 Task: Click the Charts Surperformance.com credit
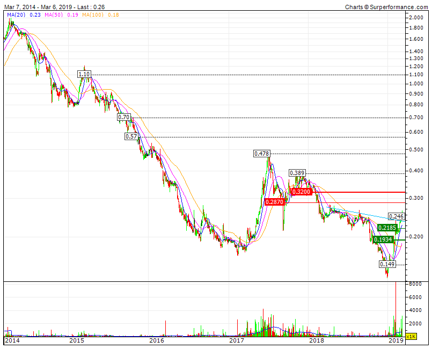(x=386, y=7)
